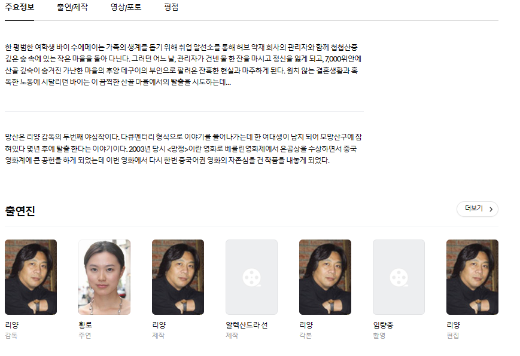Open director 리양 photo thumbnail
This screenshot has width=520, height=356.
(31, 277)
